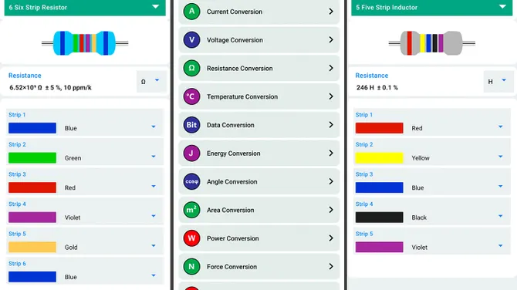
Task: Tap the six-band resistor illustration
Action: click(x=85, y=43)
